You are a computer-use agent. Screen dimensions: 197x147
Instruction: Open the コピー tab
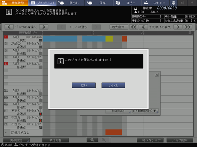127,3
